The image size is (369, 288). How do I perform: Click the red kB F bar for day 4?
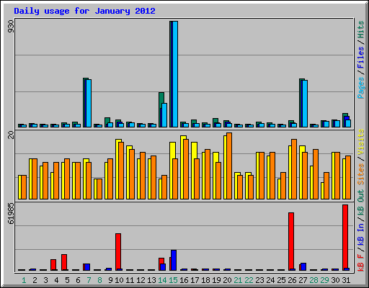53,264
